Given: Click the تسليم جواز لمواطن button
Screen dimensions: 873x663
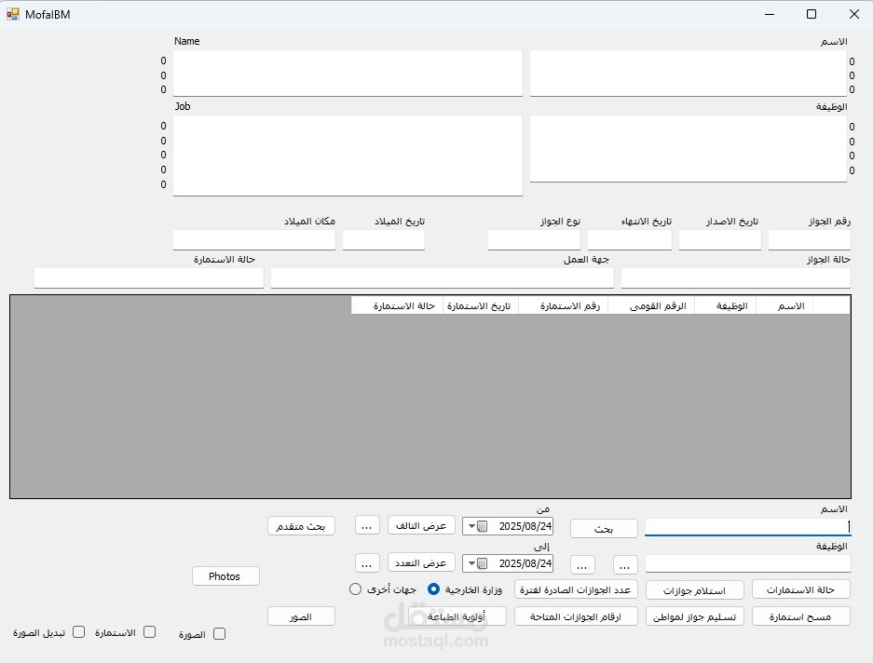Looking at the screenshot, I should (x=695, y=616).
